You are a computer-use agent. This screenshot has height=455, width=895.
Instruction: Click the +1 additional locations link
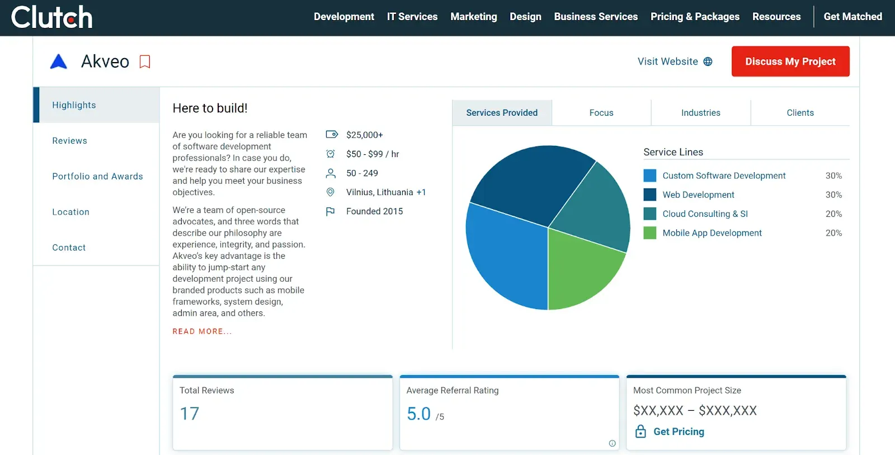[x=421, y=192]
